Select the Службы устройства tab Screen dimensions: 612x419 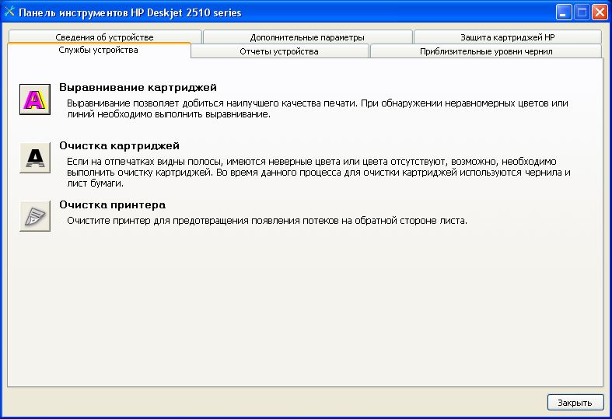click(98, 50)
